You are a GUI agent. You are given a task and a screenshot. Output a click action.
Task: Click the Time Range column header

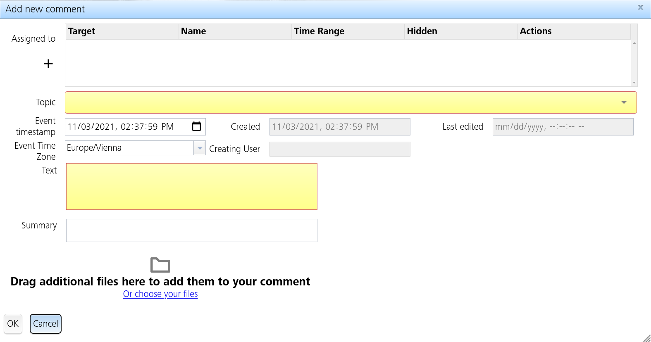click(348, 31)
